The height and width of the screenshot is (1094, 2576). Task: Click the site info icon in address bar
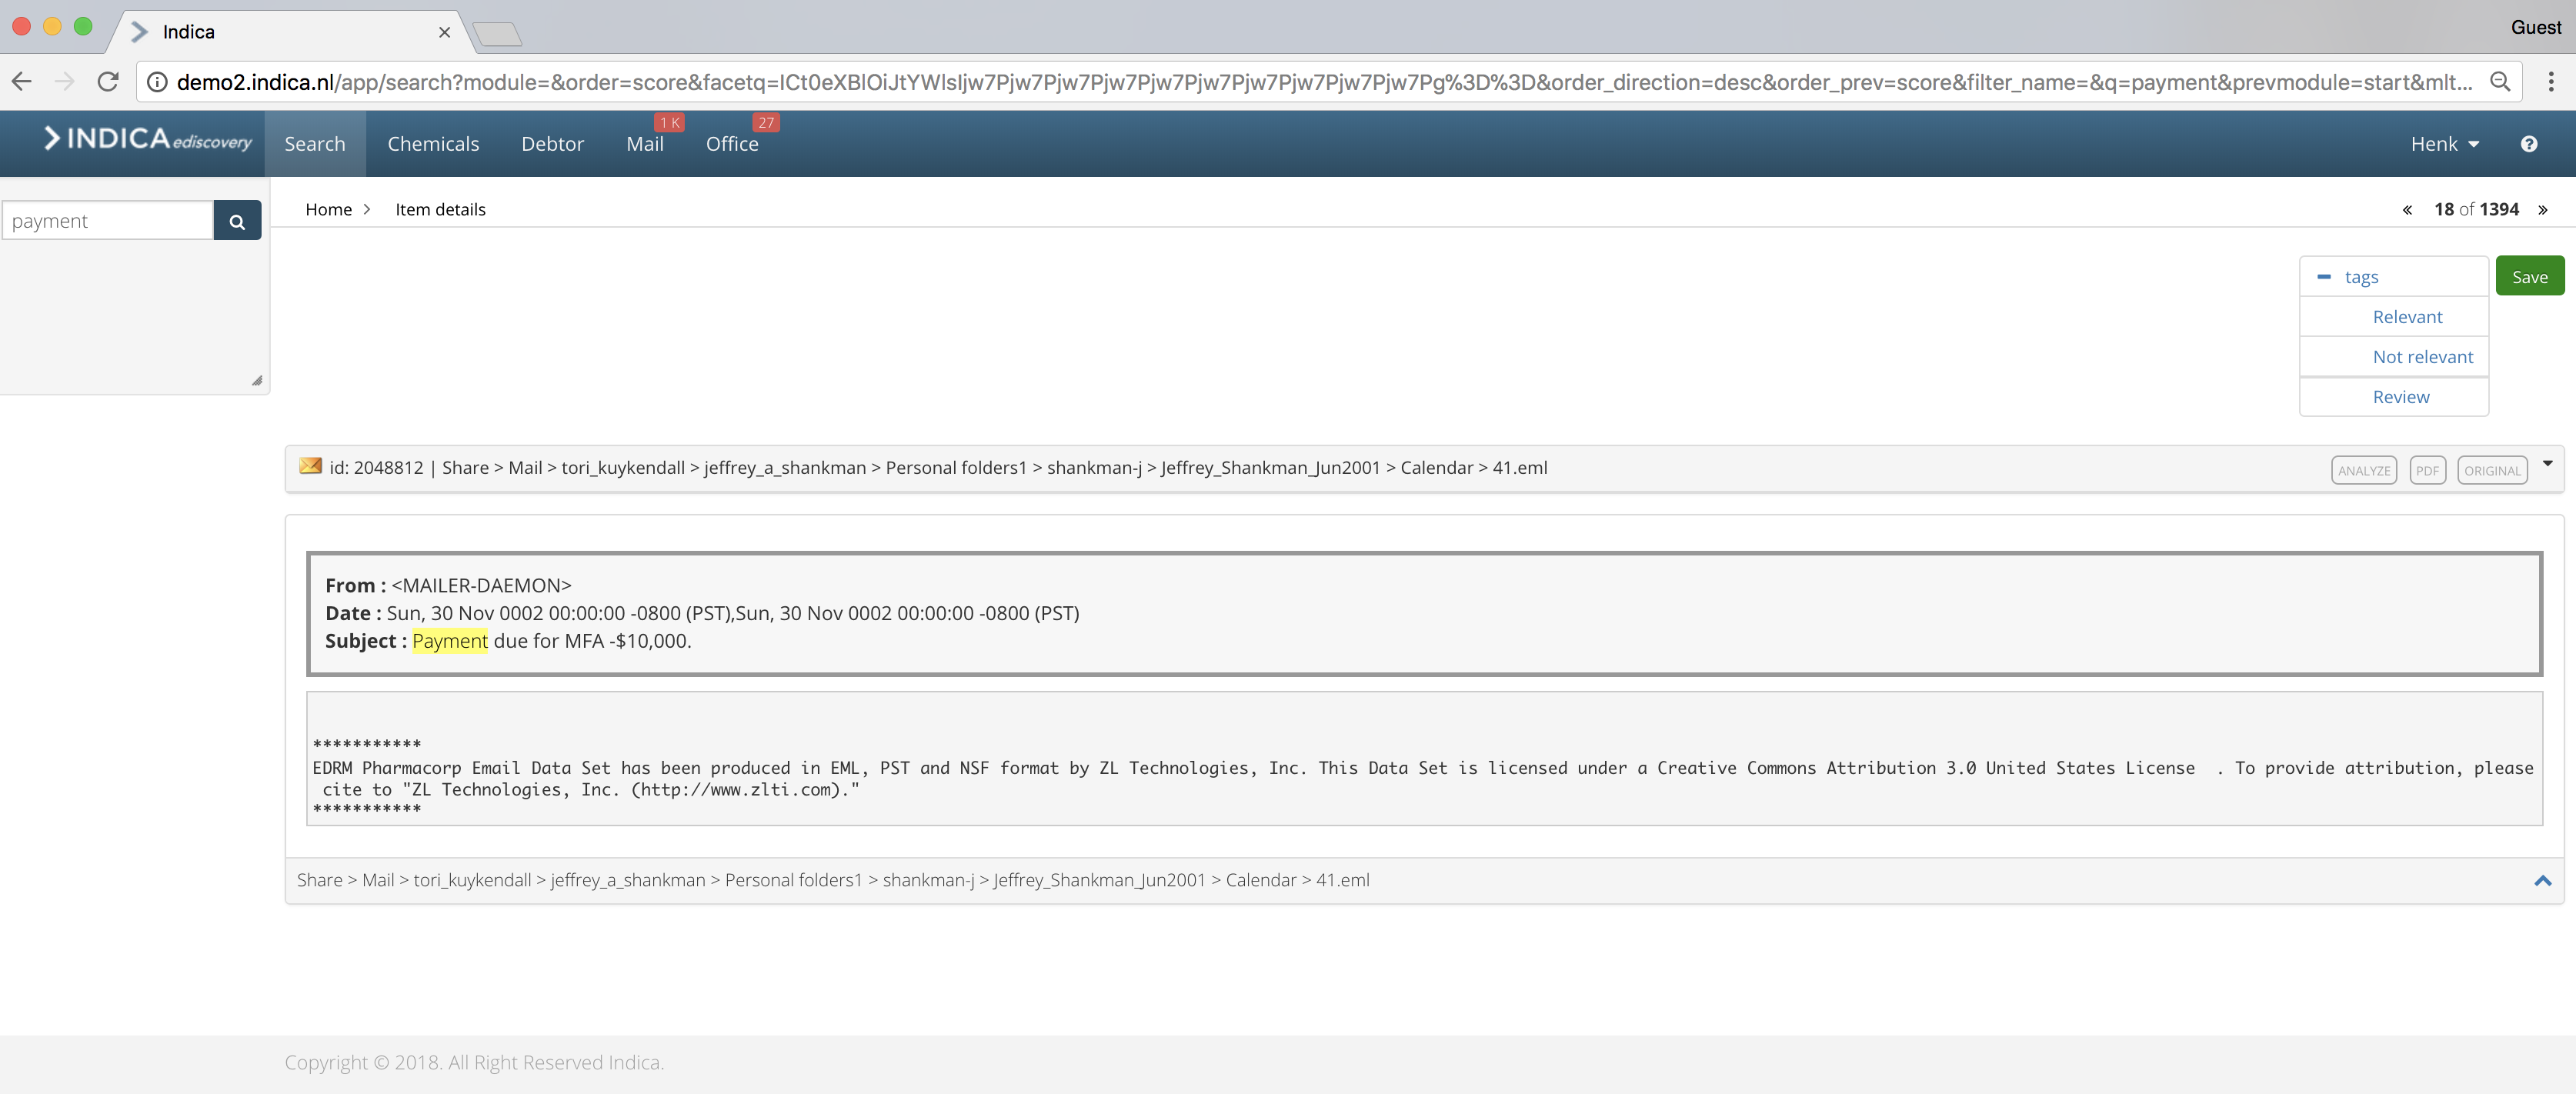point(157,82)
